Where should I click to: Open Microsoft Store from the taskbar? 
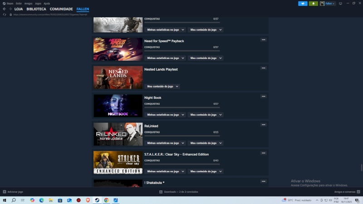60,200
